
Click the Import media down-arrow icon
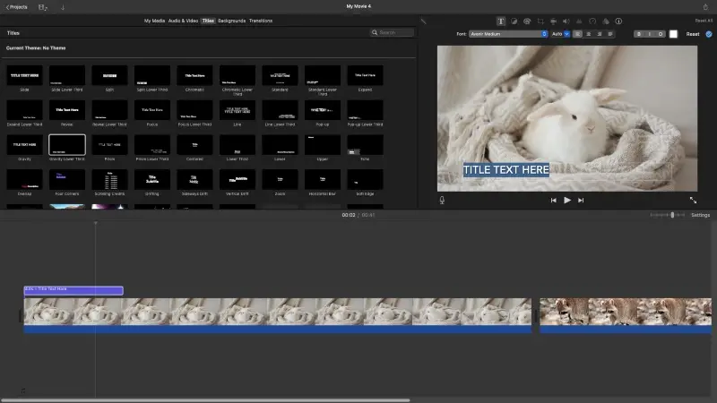(63, 7)
